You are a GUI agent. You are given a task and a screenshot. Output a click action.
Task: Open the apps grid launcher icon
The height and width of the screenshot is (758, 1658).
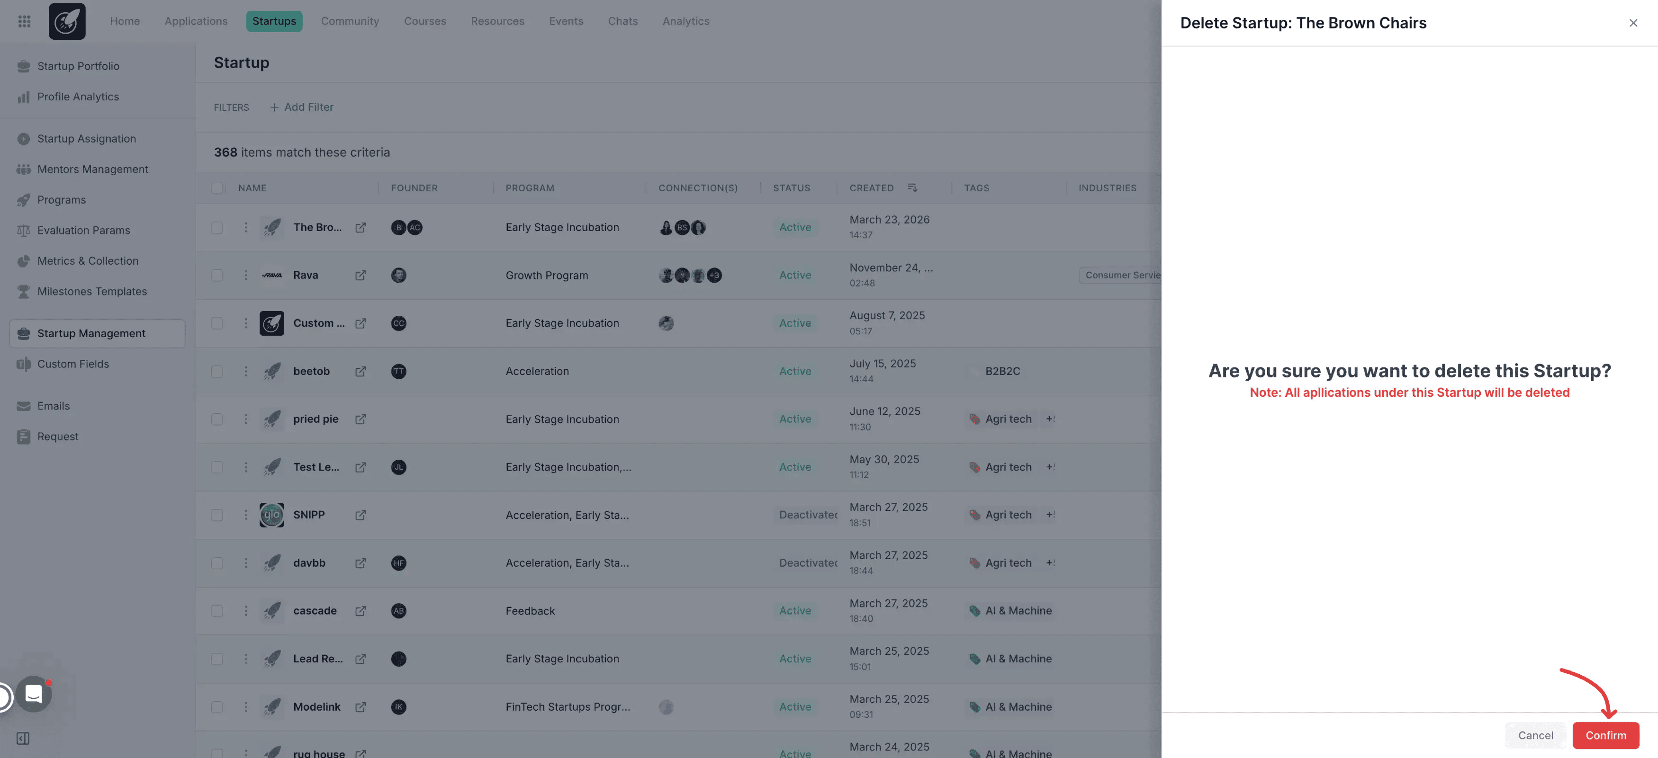coord(25,21)
